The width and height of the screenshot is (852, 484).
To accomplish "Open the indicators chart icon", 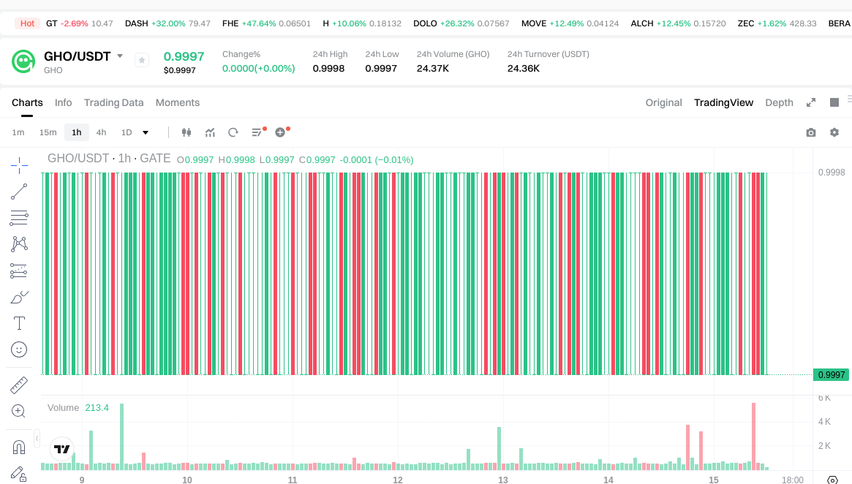I will pos(210,132).
